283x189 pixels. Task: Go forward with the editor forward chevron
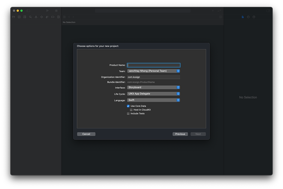pyautogui.click(x=73, y=17)
